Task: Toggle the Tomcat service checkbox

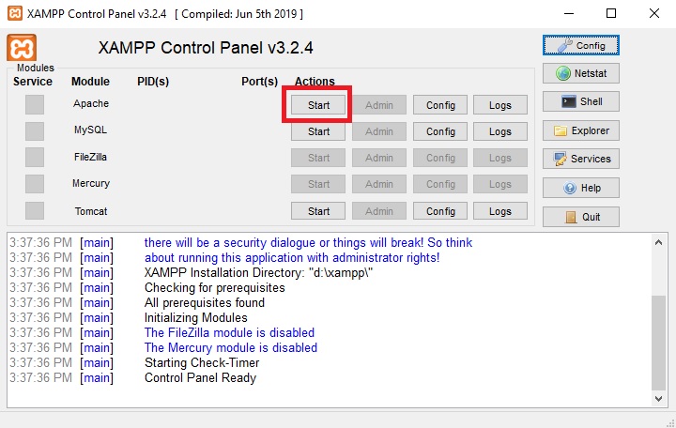Action: 35,211
